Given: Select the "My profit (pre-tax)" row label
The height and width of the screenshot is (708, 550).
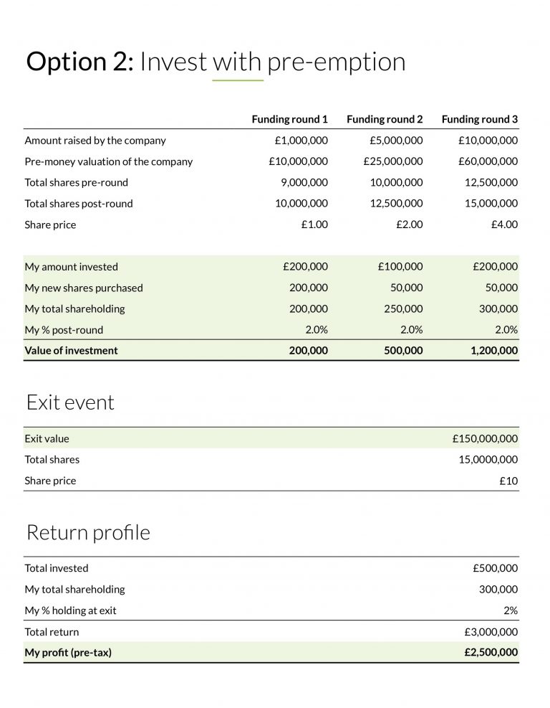Looking at the screenshot, I should 68,653.
